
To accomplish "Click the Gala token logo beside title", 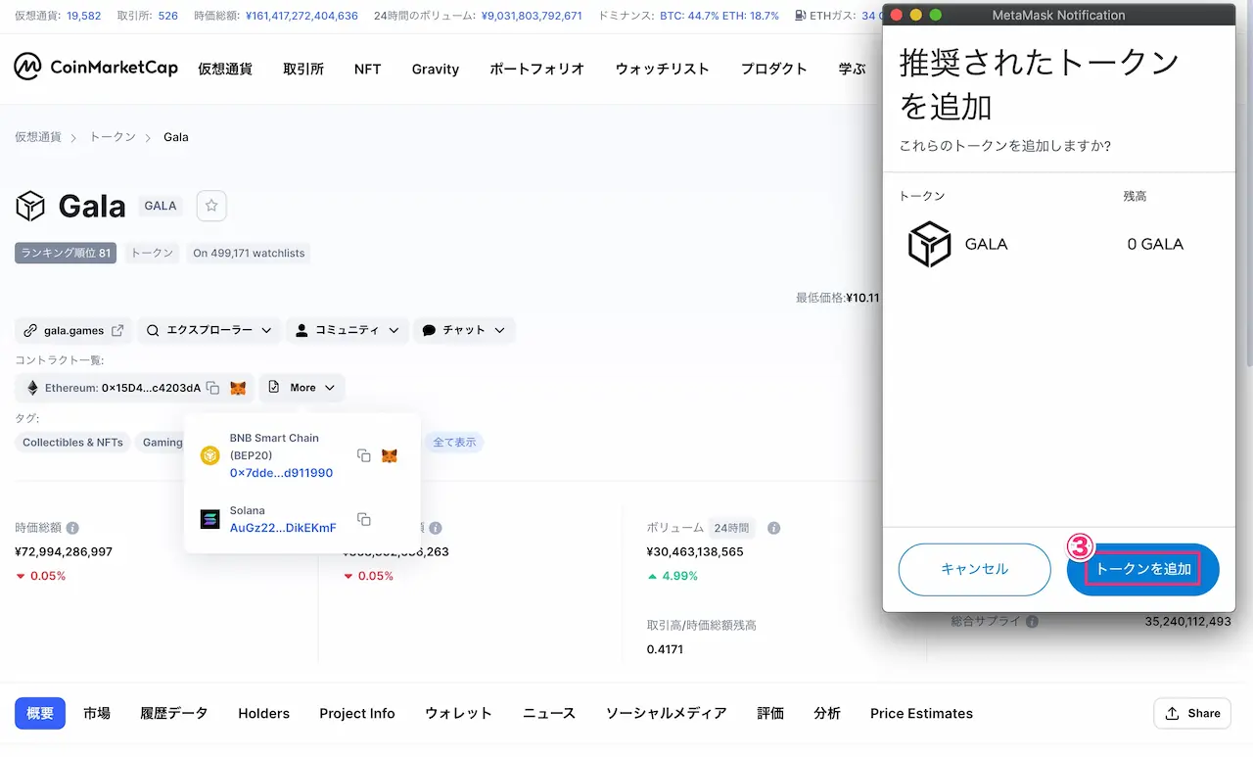I will (x=30, y=206).
